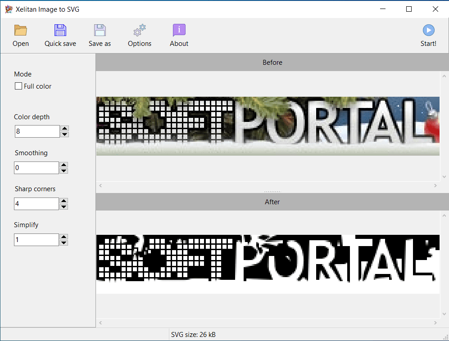
Task: Decrease Simplify with down arrow
Action: (64, 242)
